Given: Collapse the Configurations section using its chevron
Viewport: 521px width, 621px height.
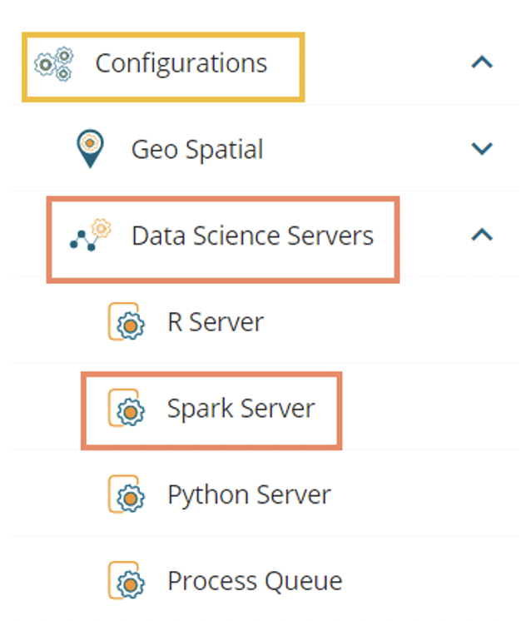Looking at the screenshot, I should [482, 63].
